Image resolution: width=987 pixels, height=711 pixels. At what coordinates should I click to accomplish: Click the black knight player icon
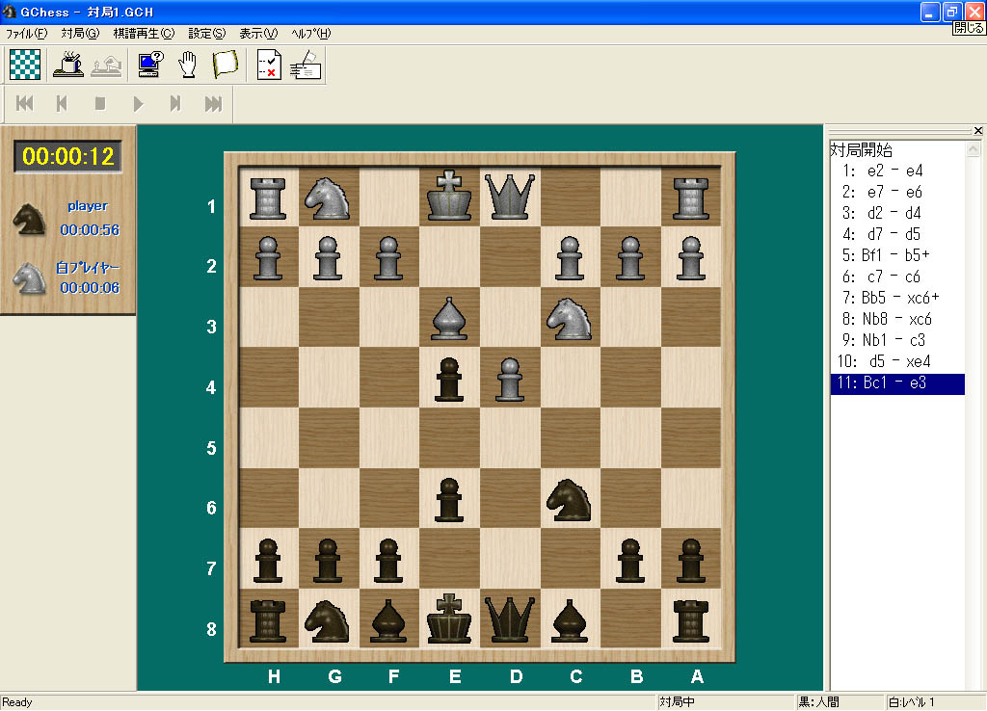(29, 219)
